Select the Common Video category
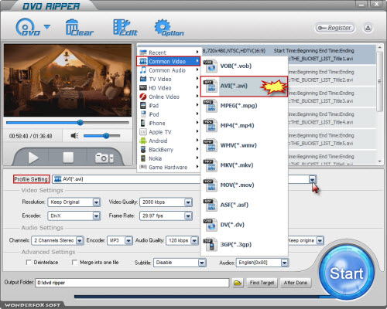 click(169, 61)
